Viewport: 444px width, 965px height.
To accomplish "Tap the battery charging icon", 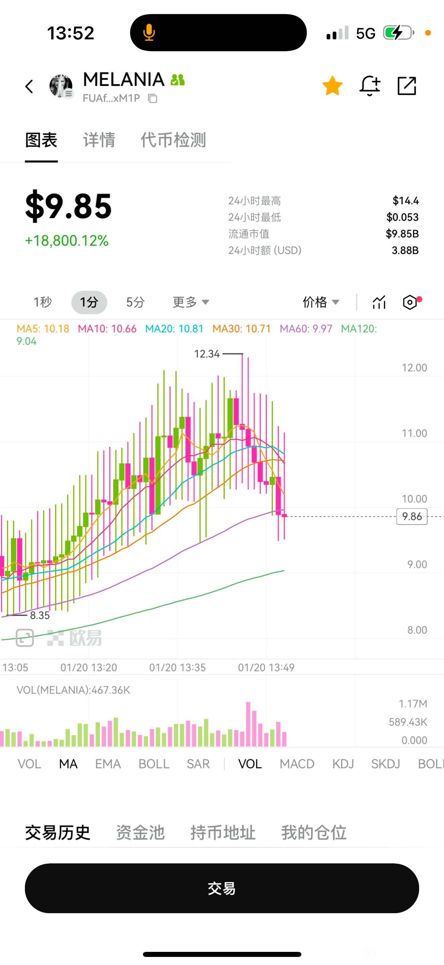I will click(398, 33).
